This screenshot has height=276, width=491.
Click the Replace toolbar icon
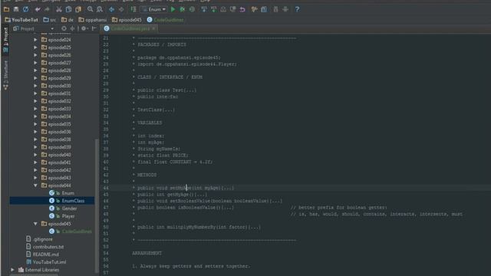click(x=100, y=9)
